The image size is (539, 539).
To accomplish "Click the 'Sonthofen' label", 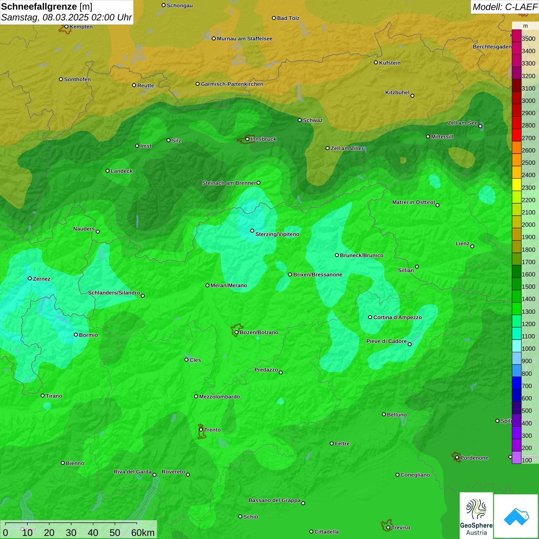I will point(77,79).
